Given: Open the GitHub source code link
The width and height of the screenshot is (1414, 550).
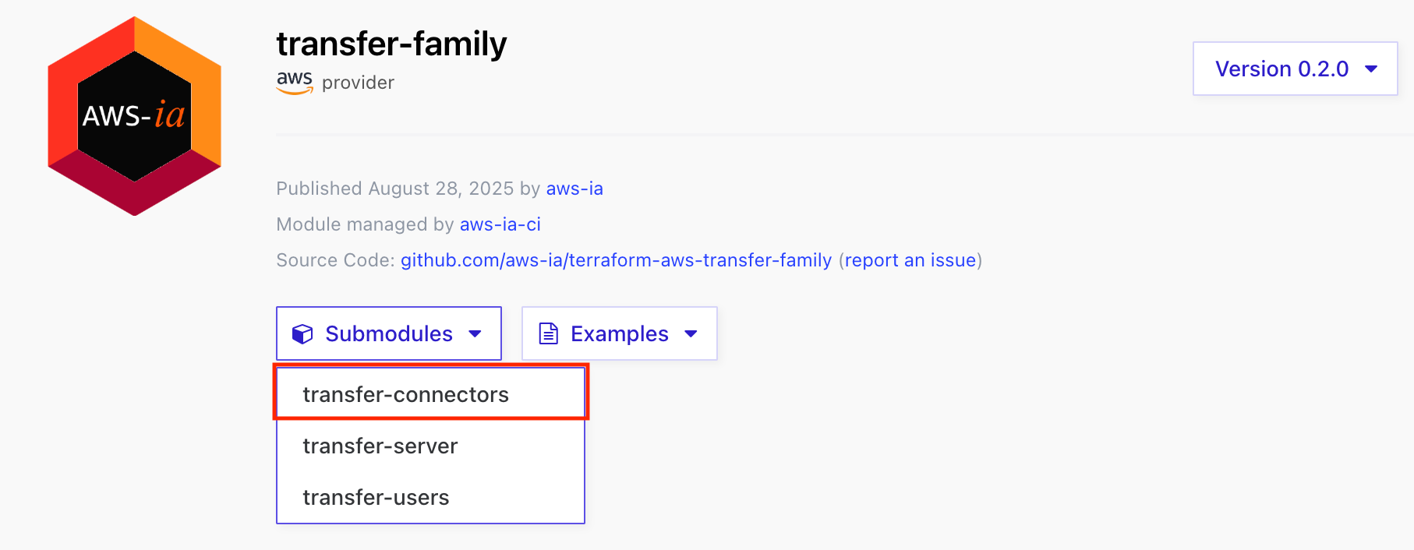Looking at the screenshot, I should coord(616,260).
